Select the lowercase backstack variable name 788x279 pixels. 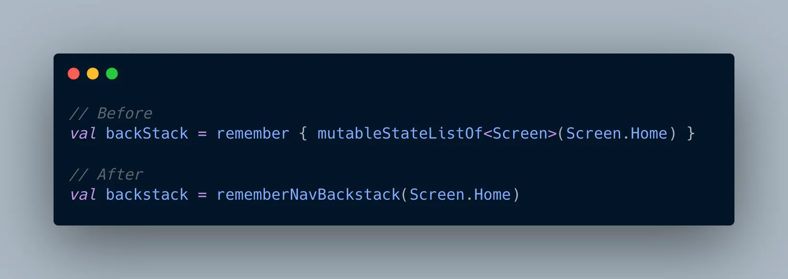pos(147,195)
